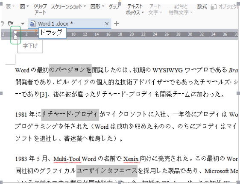Viewport: 240px width, 184px height.
Task: Insert a グラフ chart
Action: [x=114, y=6]
